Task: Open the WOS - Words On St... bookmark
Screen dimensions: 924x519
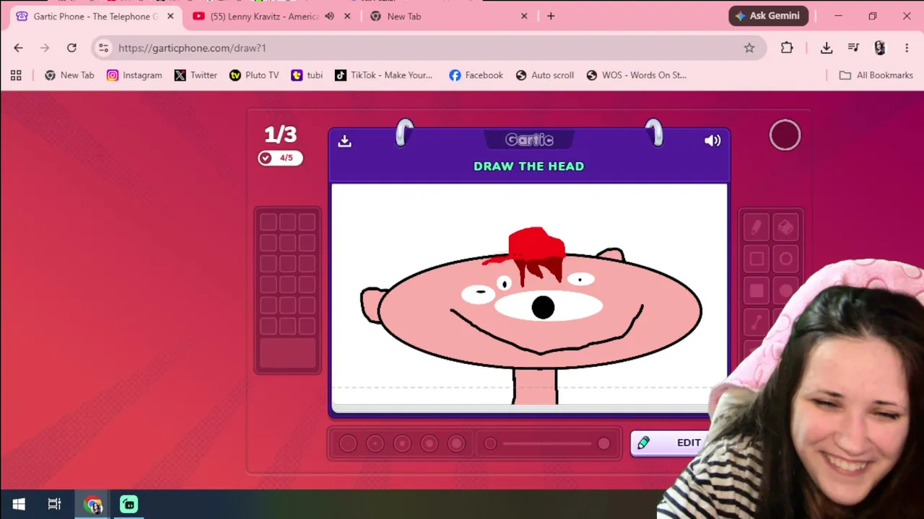Action: tap(636, 75)
